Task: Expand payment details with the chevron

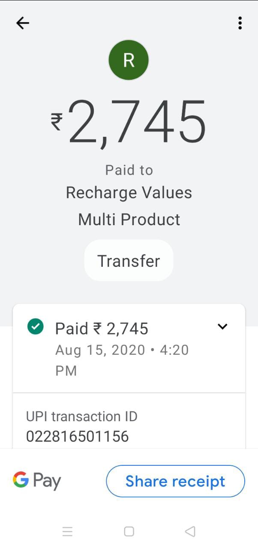Action: pyautogui.click(x=222, y=327)
